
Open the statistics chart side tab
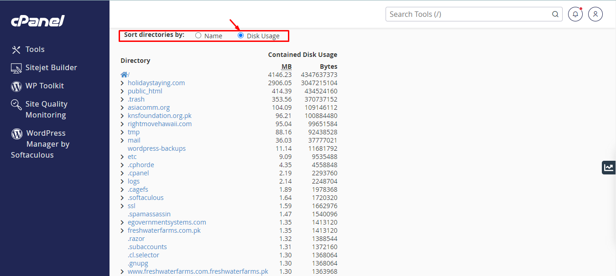(x=608, y=167)
